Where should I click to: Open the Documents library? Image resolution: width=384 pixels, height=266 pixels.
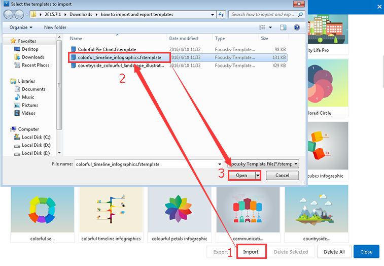30,89
